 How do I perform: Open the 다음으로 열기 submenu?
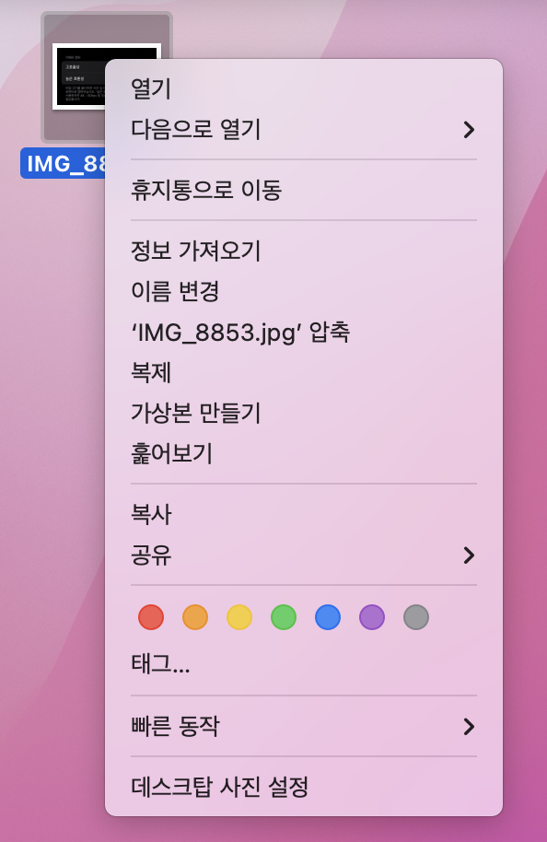304,129
